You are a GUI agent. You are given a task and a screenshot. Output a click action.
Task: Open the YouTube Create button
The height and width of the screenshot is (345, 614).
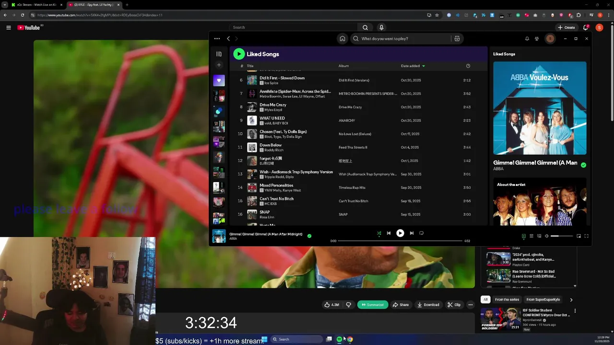566,28
